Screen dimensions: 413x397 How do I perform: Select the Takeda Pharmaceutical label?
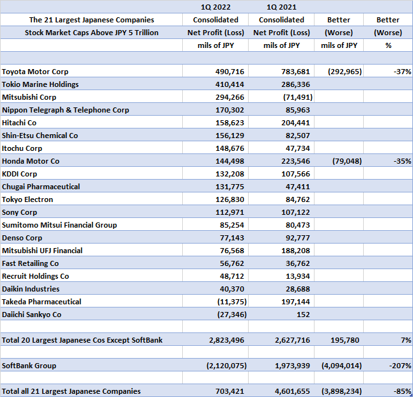pos(42,302)
